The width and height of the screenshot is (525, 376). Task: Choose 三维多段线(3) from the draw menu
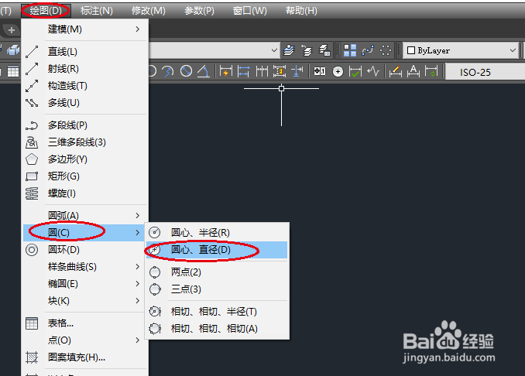point(85,142)
